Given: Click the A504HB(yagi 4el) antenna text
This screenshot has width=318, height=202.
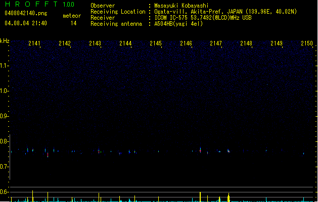Looking at the screenshot, I should coord(178,24).
